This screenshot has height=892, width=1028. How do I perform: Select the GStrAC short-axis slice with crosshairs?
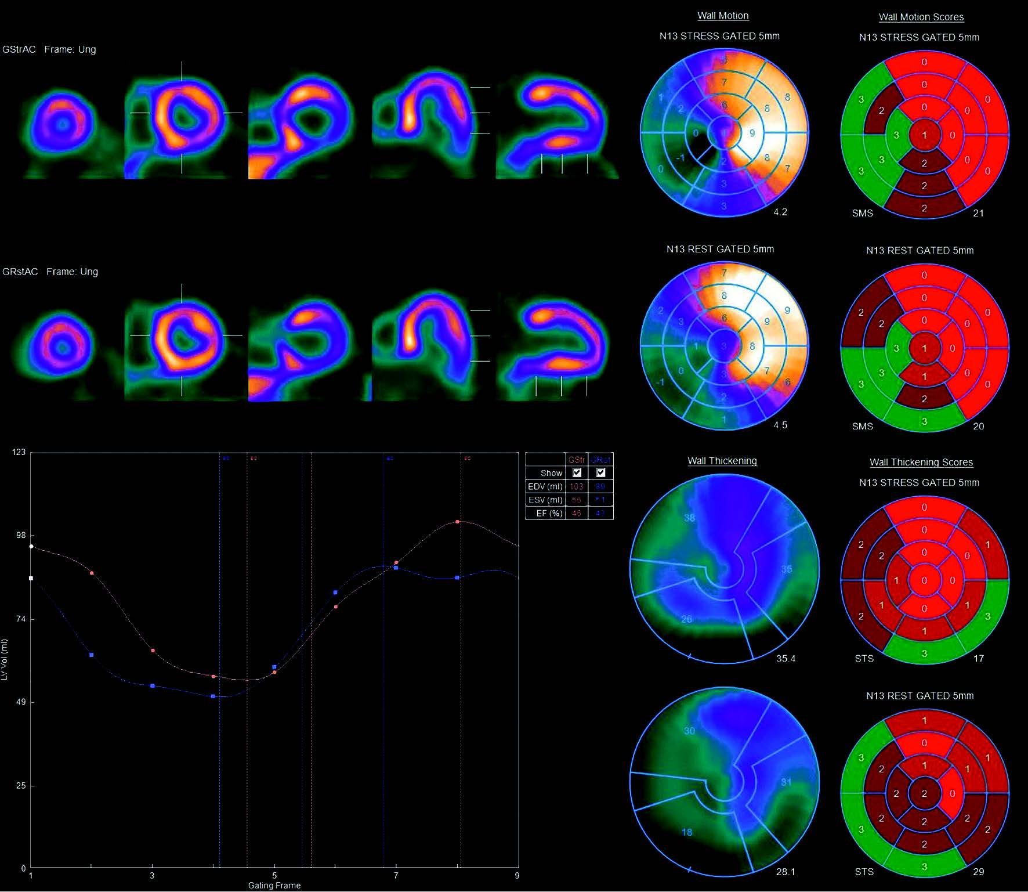tap(183, 118)
